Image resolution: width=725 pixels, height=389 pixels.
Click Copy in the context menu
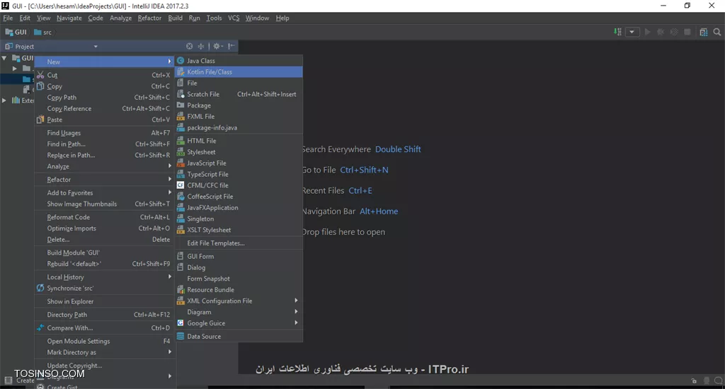pos(104,86)
